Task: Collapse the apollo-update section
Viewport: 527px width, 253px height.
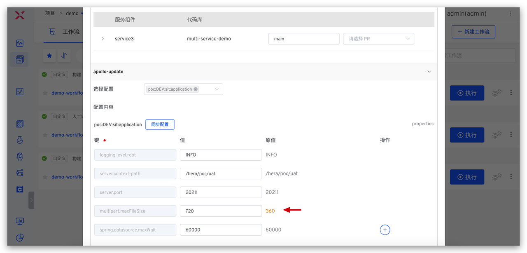Action: [x=429, y=72]
